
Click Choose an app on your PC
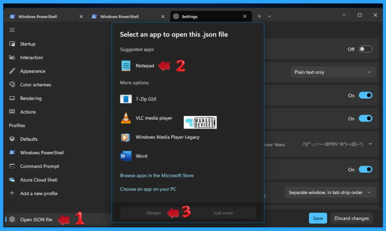coord(148,189)
